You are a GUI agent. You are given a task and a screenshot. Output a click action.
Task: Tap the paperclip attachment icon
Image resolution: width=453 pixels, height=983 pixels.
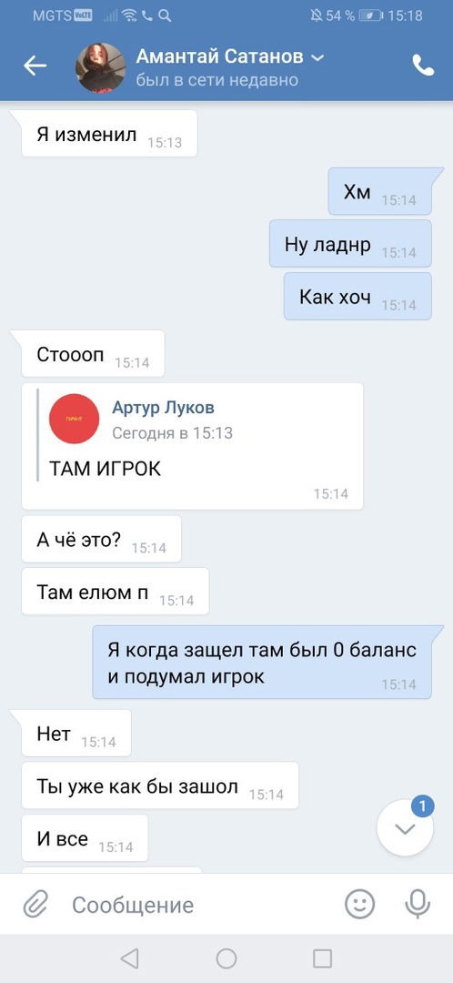pyautogui.click(x=35, y=904)
